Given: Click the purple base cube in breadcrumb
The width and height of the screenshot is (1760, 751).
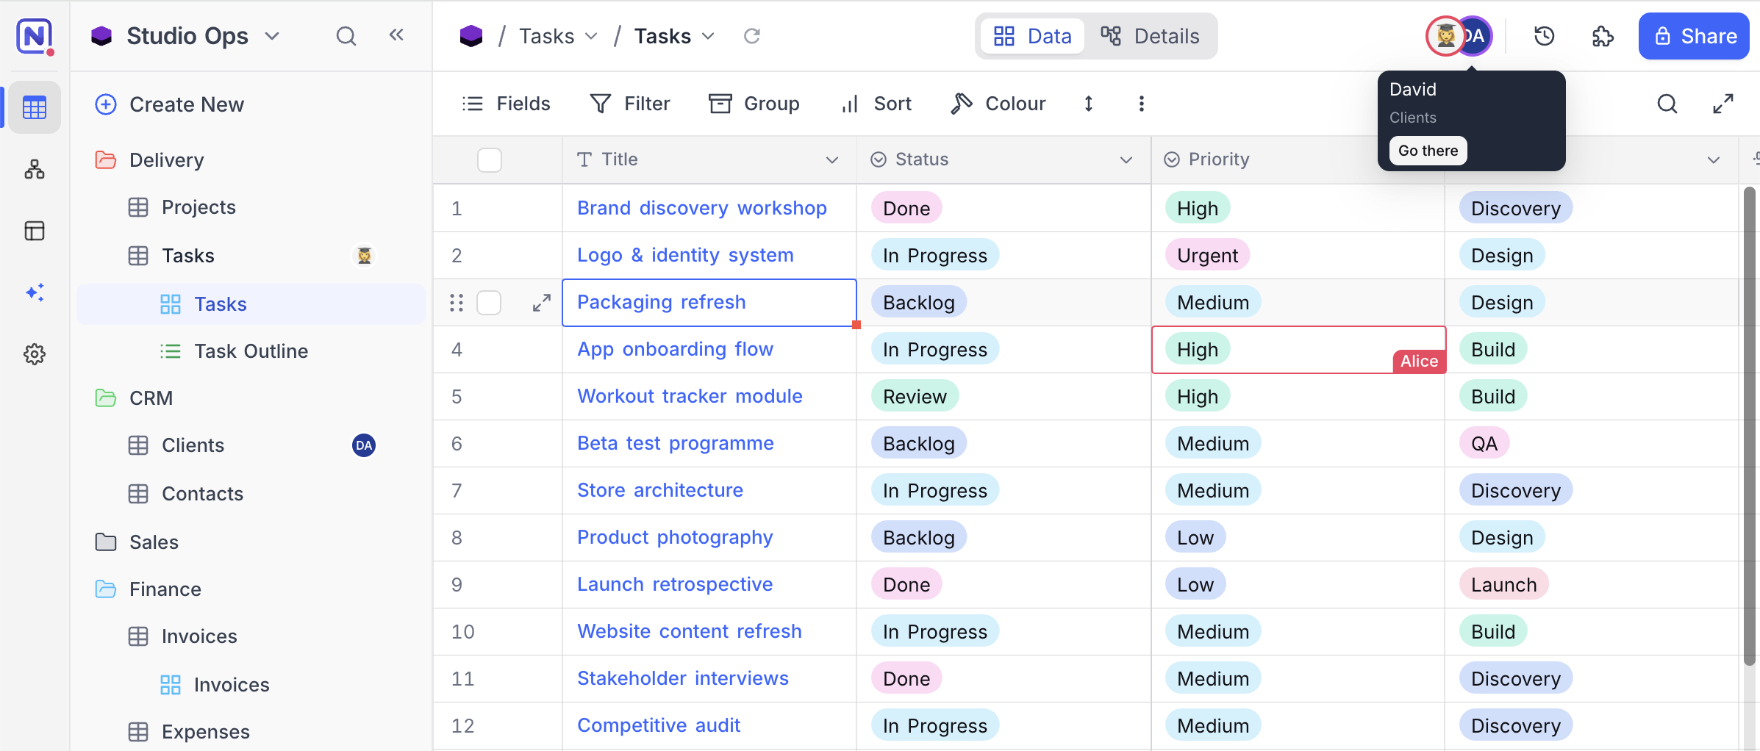Looking at the screenshot, I should coord(471,36).
